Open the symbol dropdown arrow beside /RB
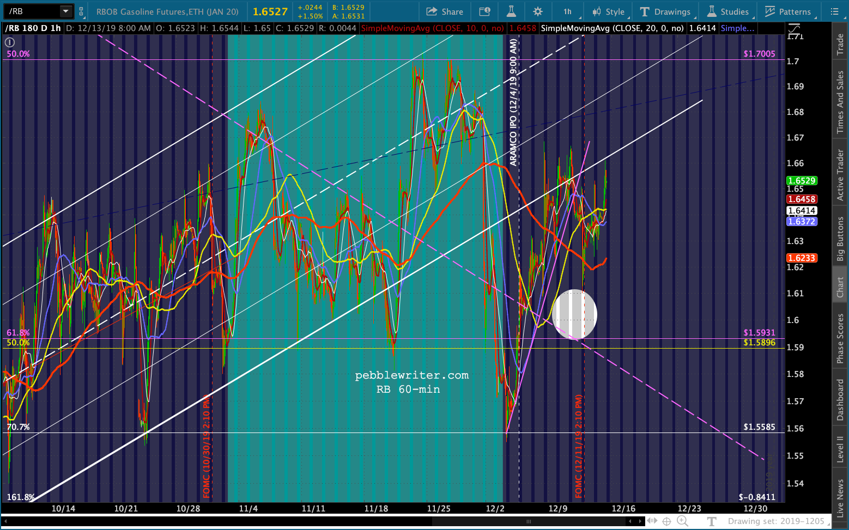Screen dimensions: 849x530 (x=65, y=11)
